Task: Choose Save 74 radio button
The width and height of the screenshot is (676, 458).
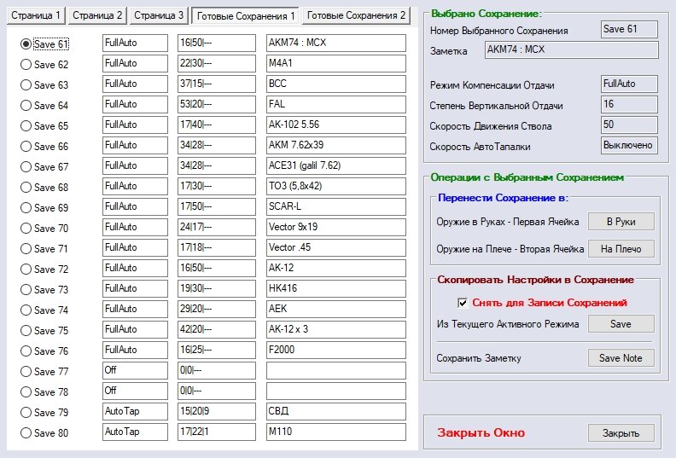Action: [x=44, y=310]
